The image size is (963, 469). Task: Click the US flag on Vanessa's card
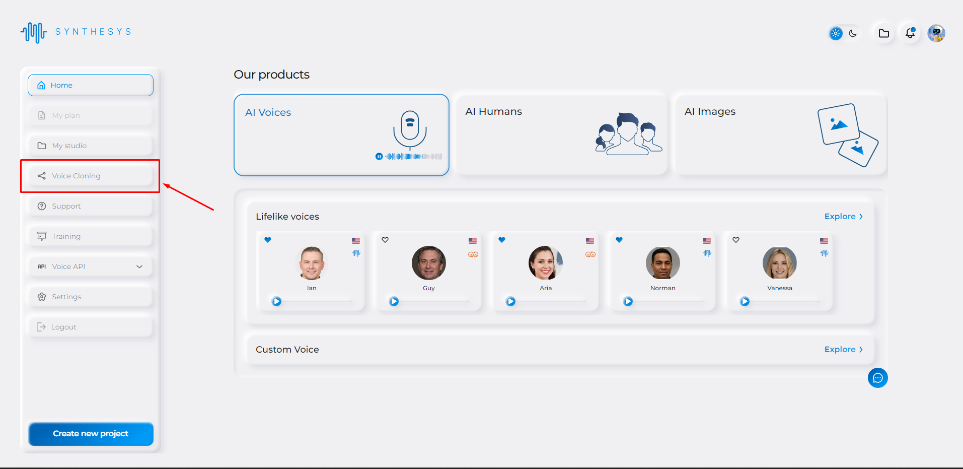[824, 241]
